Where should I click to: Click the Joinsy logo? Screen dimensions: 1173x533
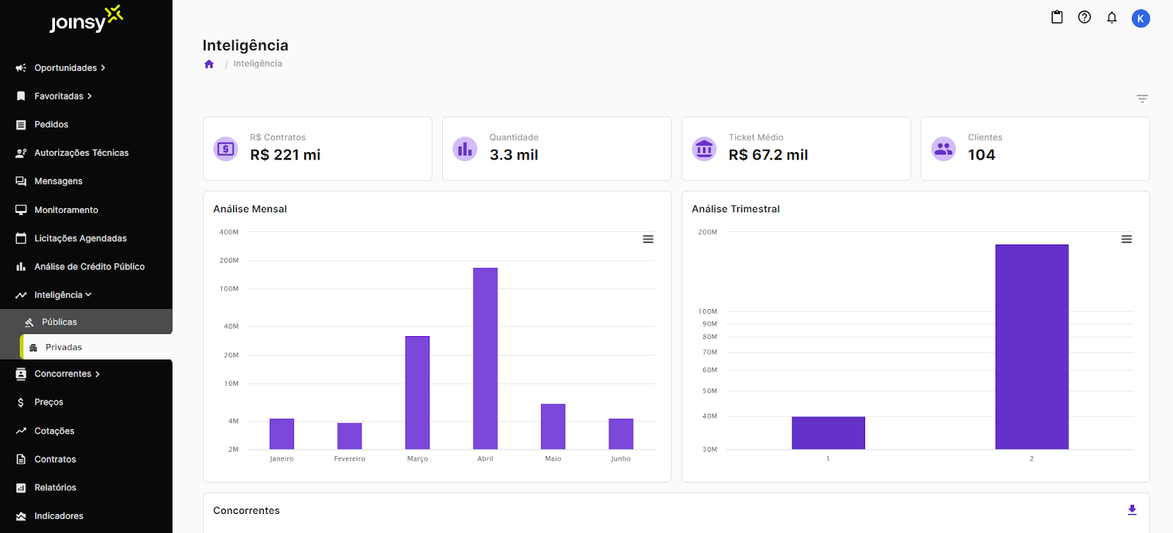click(x=86, y=20)
